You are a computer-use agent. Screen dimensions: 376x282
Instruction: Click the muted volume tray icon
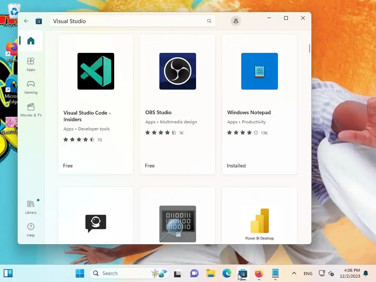tap(332, 273)
